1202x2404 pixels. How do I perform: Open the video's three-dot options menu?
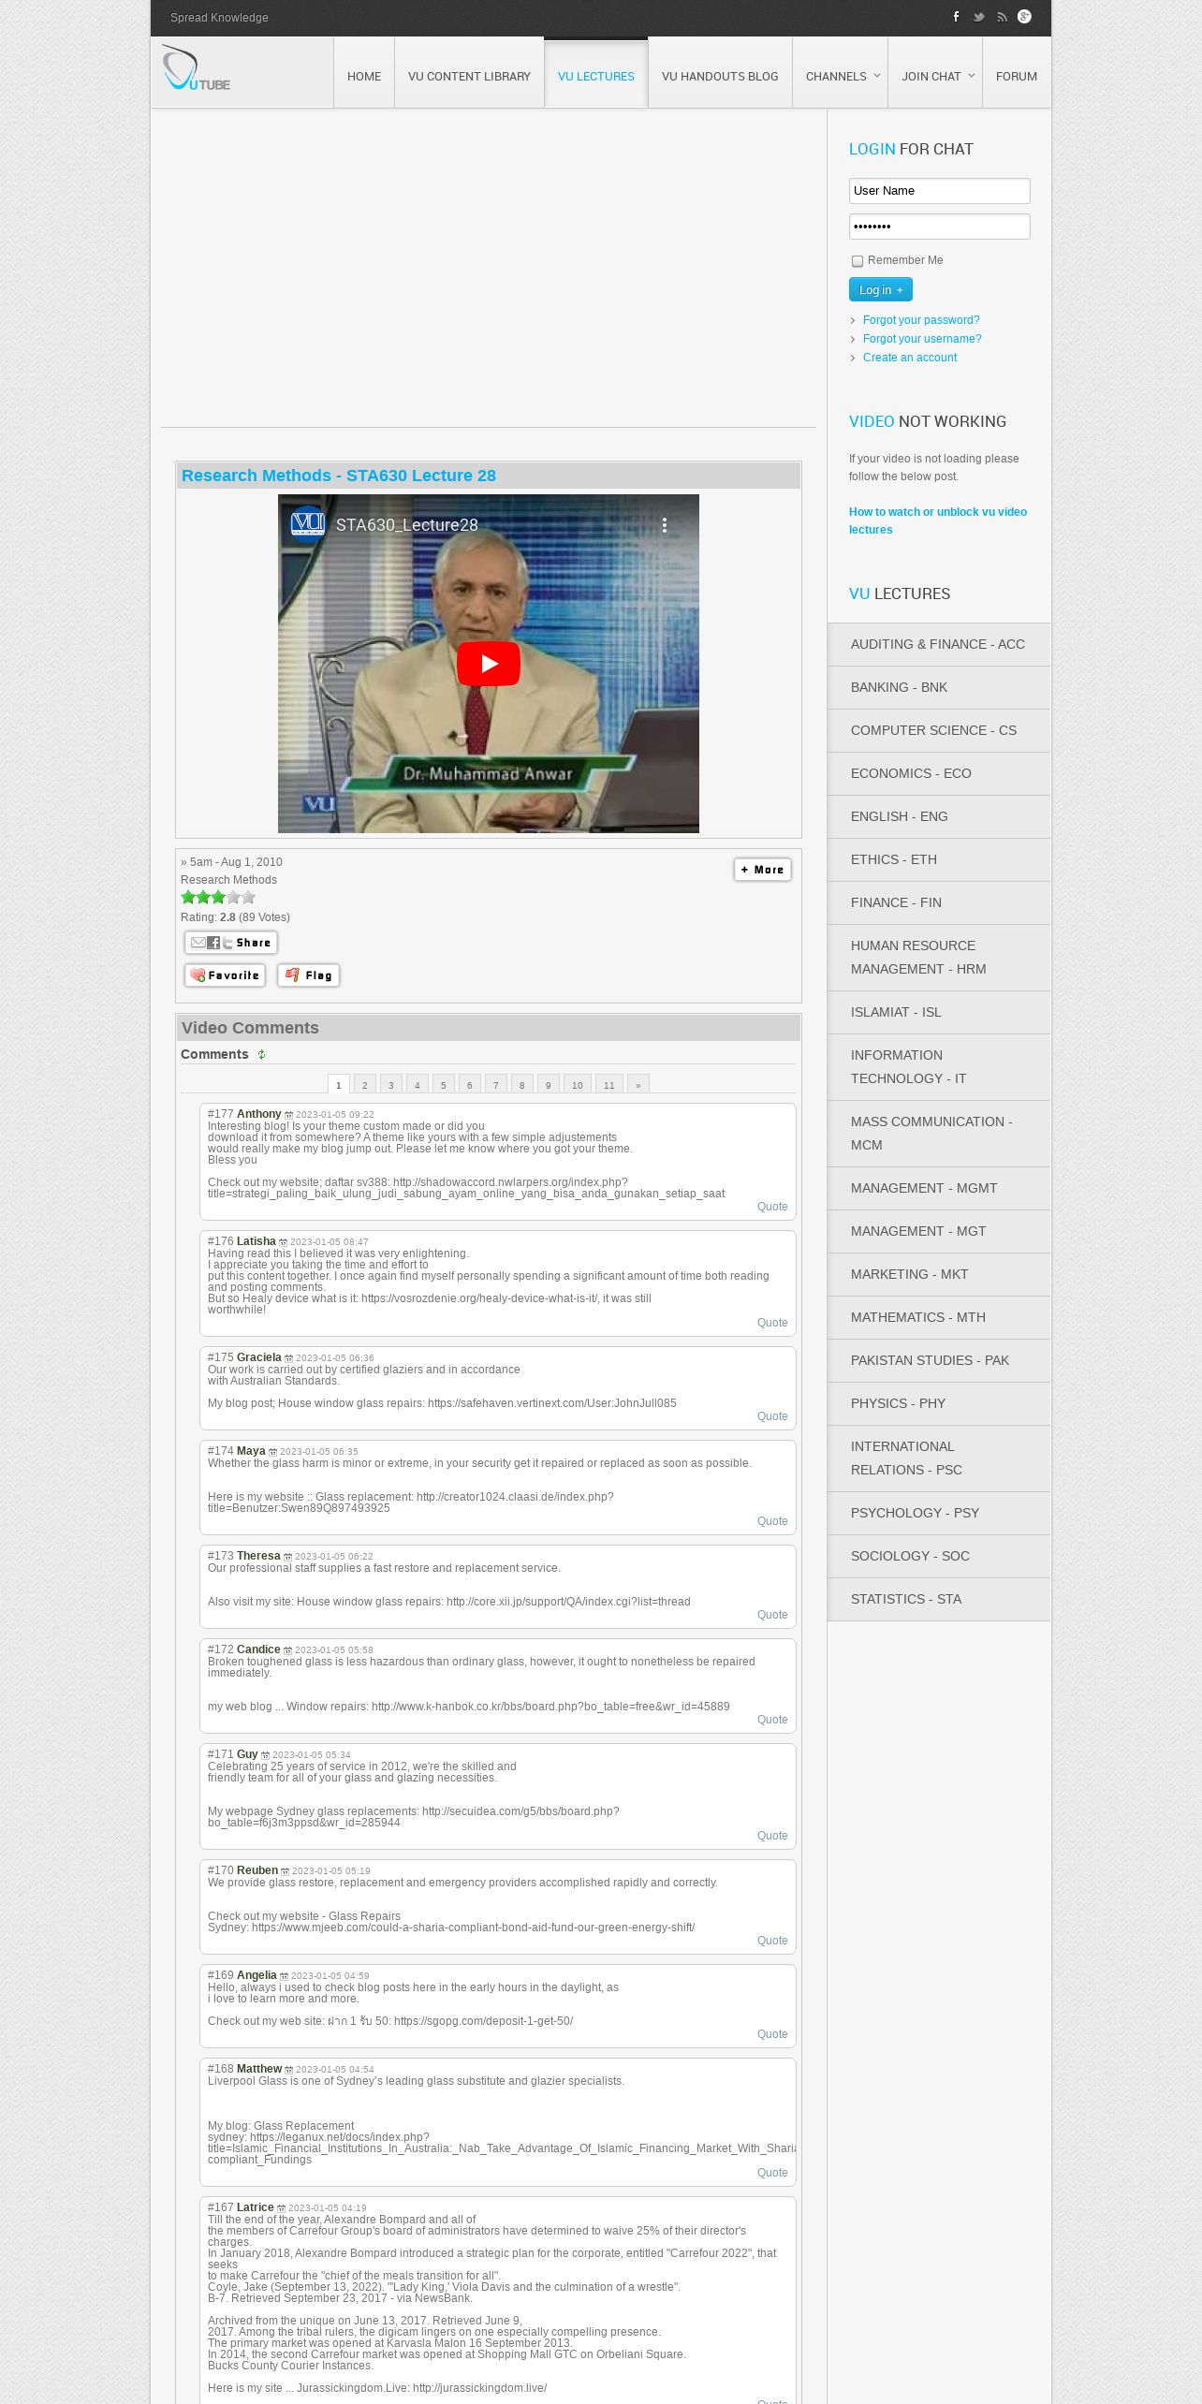tap(665, 525)
